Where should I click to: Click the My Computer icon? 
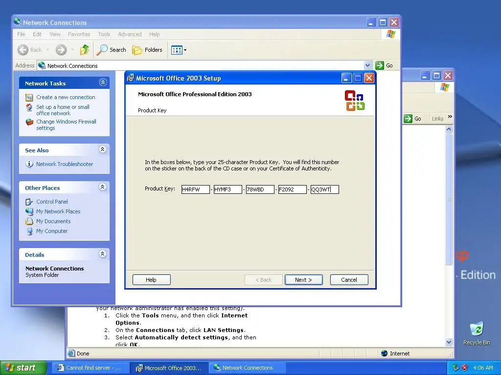pos(29,231)
